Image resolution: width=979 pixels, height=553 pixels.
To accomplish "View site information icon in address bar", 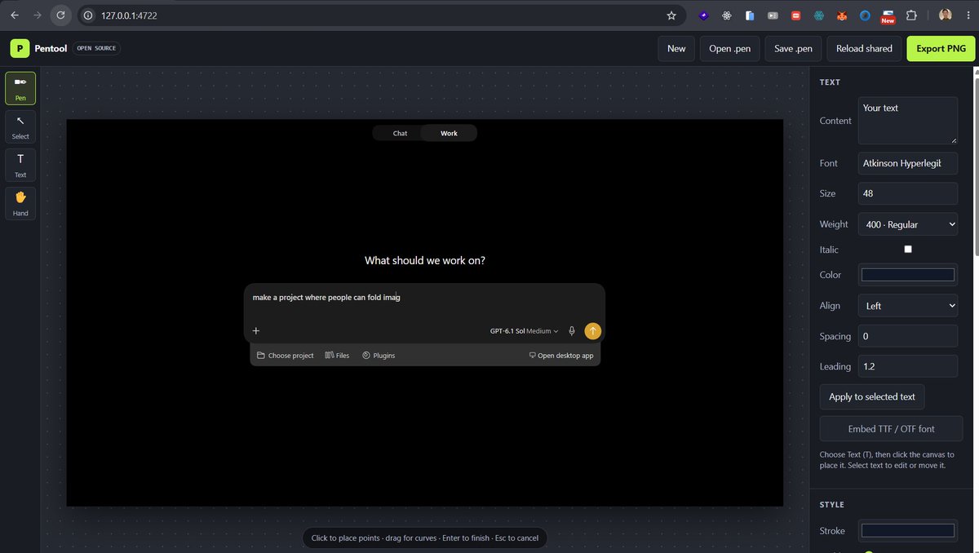I will [88, 15].
